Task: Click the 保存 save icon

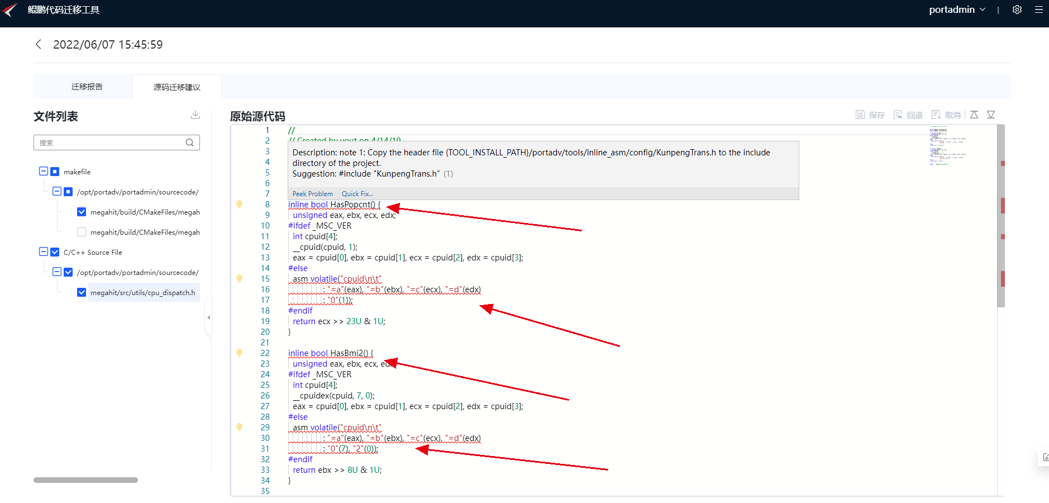Action: 860,115
